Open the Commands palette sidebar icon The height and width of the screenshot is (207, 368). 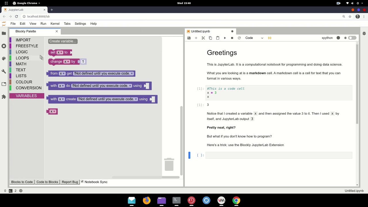(4, 59)
